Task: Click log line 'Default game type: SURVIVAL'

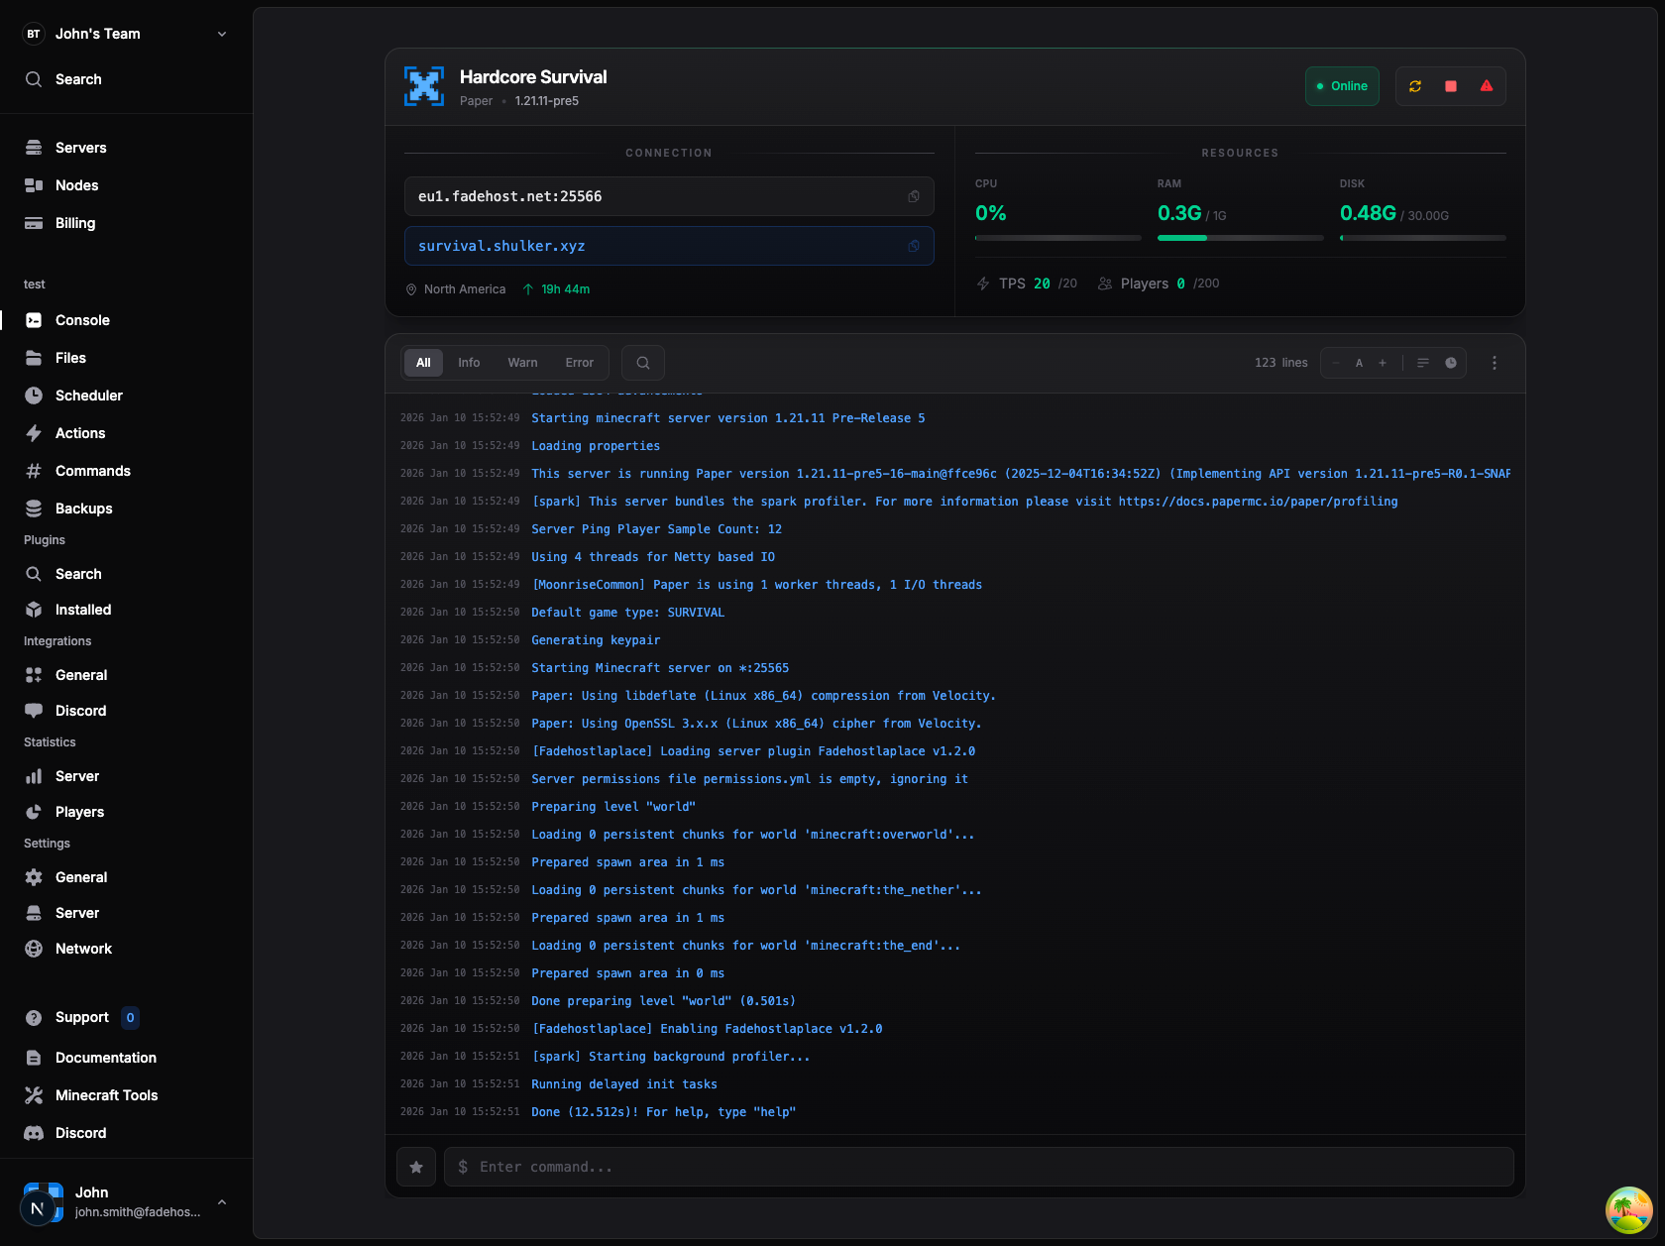Action: [x=627, y=613]
